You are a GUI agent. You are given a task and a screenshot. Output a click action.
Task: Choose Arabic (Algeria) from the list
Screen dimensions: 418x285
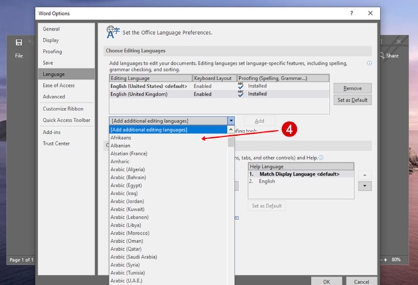pyautogui.click(x=168, y=169)
